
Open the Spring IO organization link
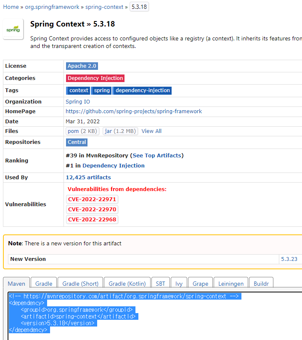coord(78,102)
